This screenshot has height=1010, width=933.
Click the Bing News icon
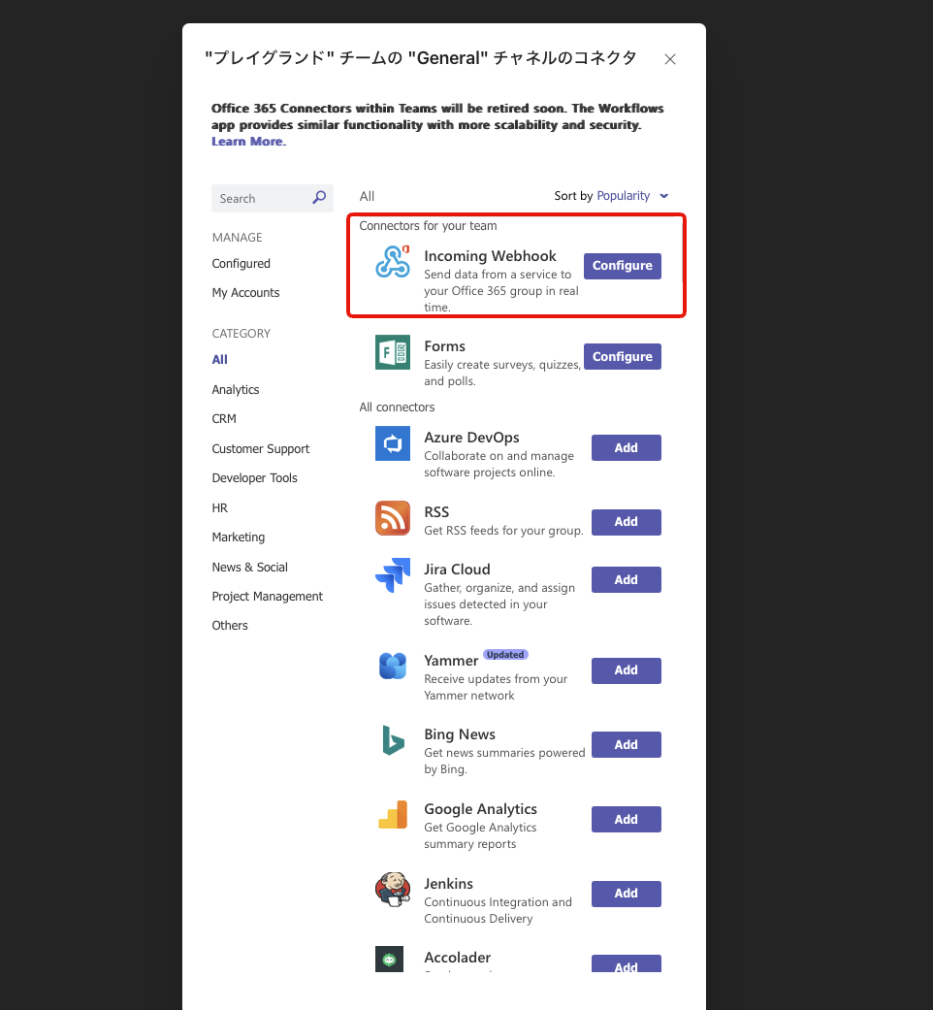tap(393, 740)
